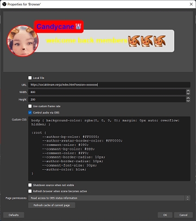Click the badge icon next to Candycane
Image resolution: width=196 pixels, height=221 pixels.
pyautogui.click(x=78, y=27)
